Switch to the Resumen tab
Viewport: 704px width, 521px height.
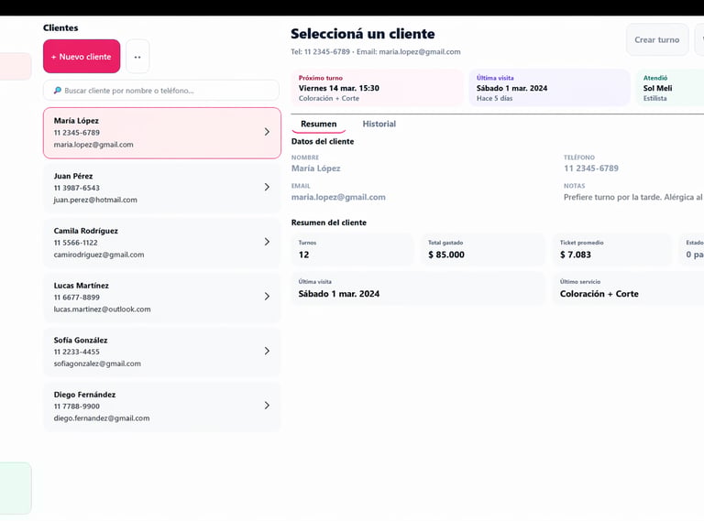318,124
